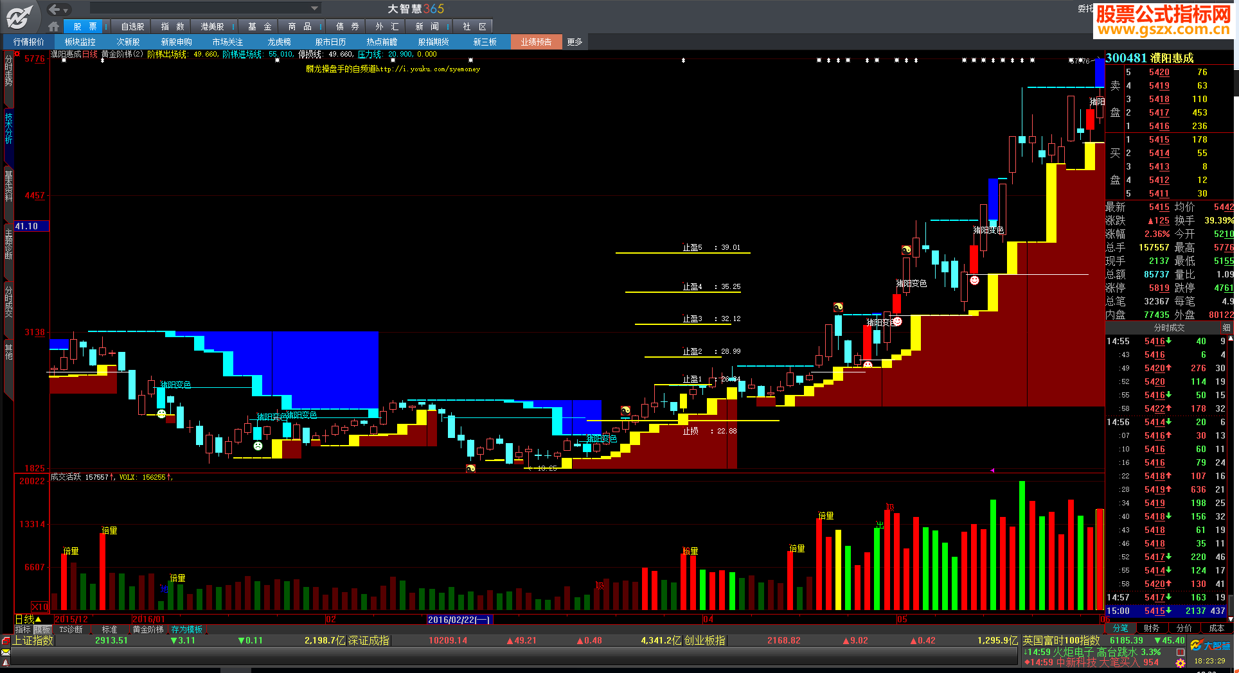Open 板块监控 submenu item
Screen dimensions: 1239x673
[x=80, y=42]
